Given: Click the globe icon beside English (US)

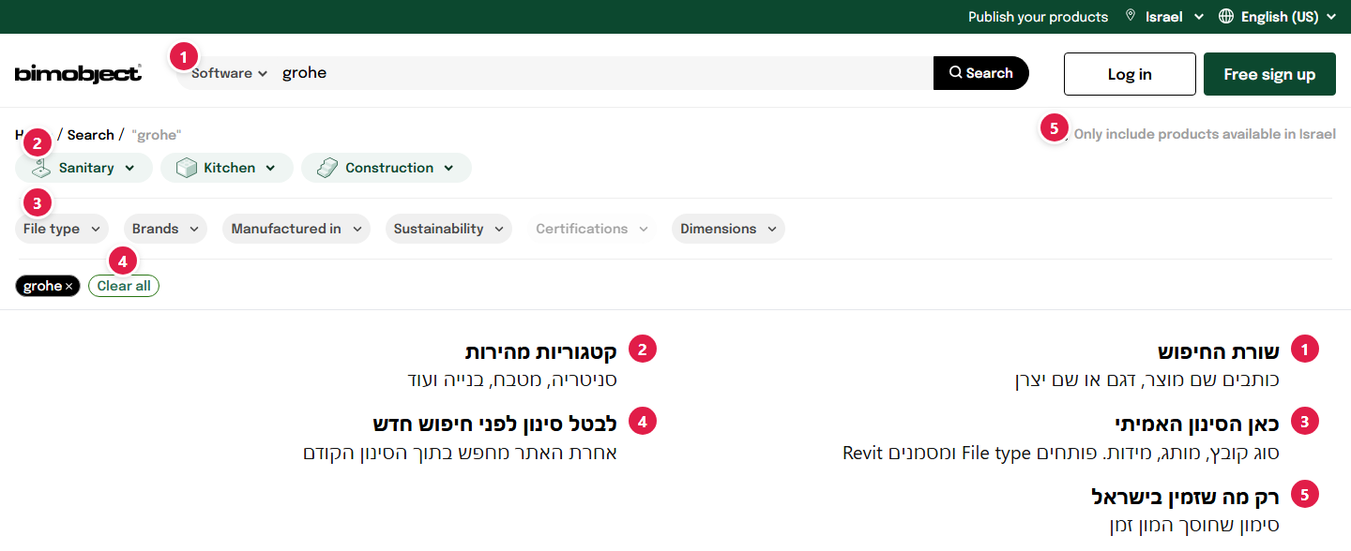Looking at the screenshot, I should coord(1225,17).
